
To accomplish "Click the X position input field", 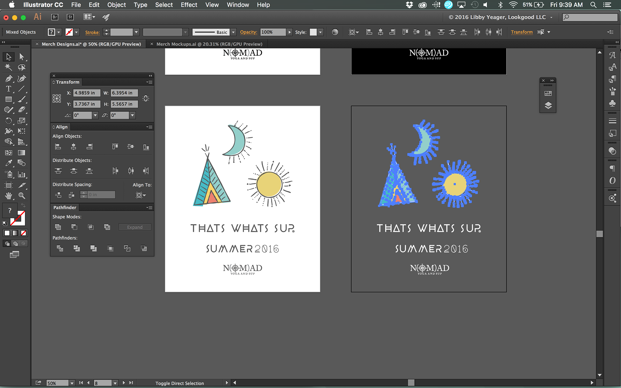I will (86, 93).
